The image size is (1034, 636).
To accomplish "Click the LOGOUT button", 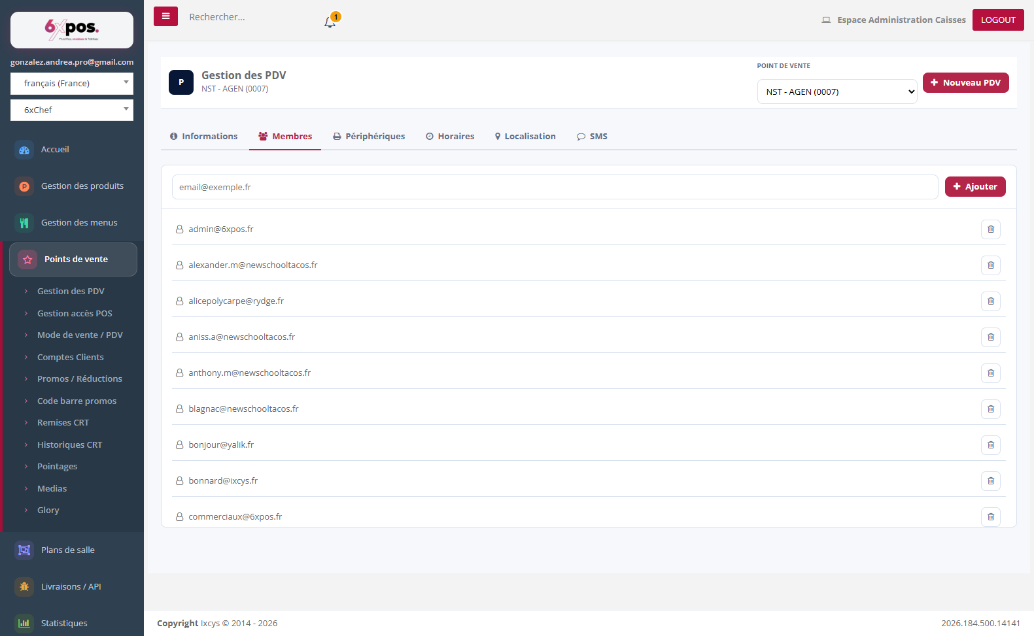I will [x=998, y=20].
